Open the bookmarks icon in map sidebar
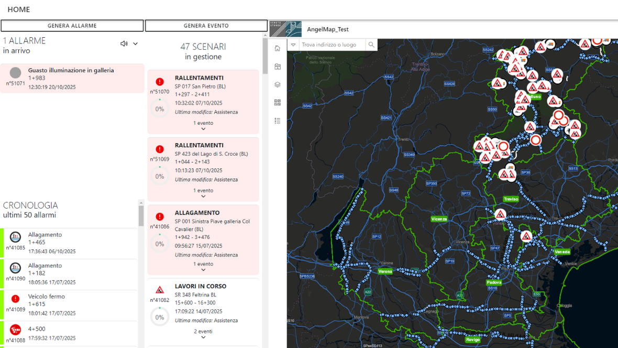 [x=278, y=66]
